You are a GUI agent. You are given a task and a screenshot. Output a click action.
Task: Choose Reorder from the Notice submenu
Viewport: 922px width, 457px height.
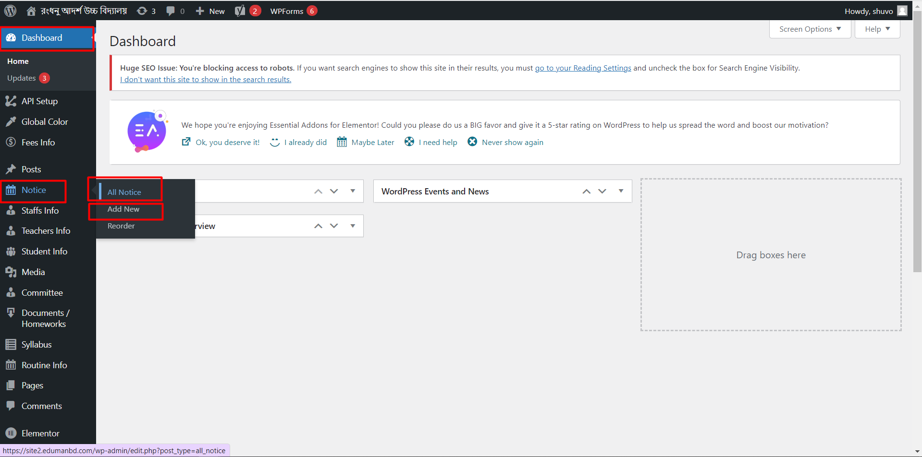point(121,226)
